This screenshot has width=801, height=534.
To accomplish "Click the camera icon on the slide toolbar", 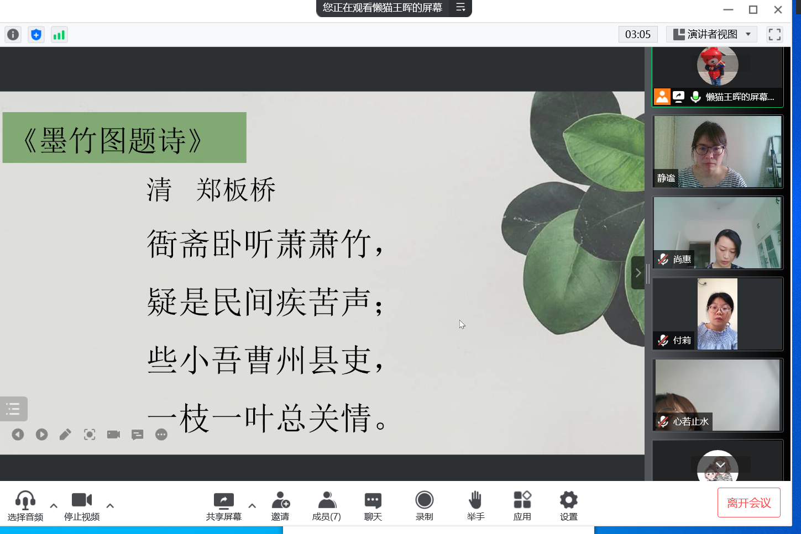I will point(113,435).
